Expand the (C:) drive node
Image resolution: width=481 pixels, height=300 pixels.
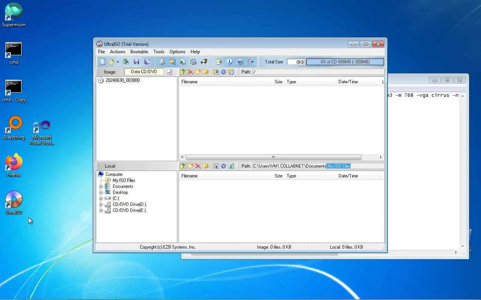(101, 198)
